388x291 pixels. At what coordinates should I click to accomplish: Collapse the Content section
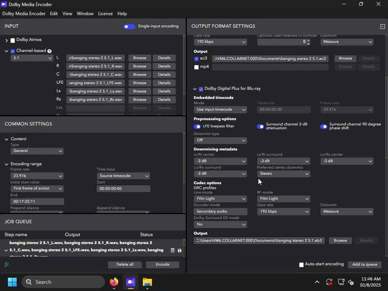[6, 139]
